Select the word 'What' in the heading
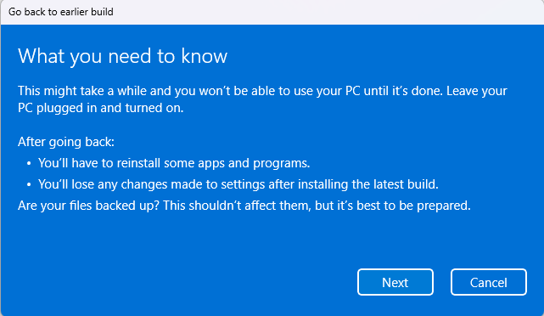 tap(42, 56)
